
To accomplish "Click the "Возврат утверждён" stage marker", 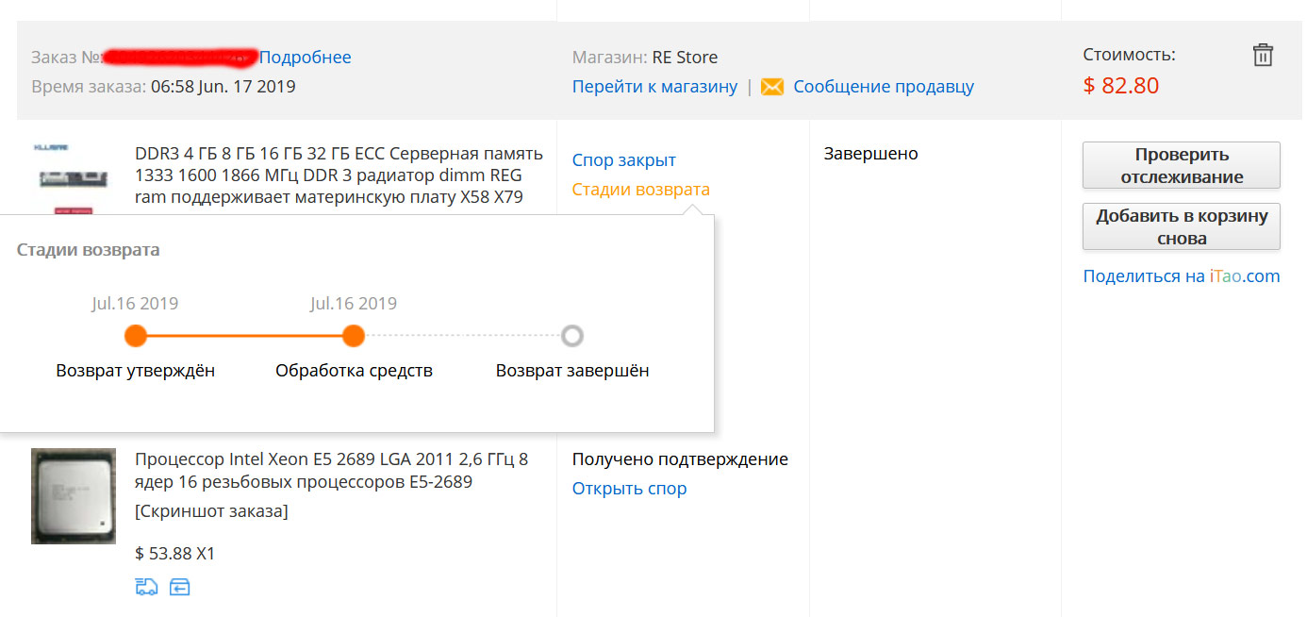I will tap(136, 336).
